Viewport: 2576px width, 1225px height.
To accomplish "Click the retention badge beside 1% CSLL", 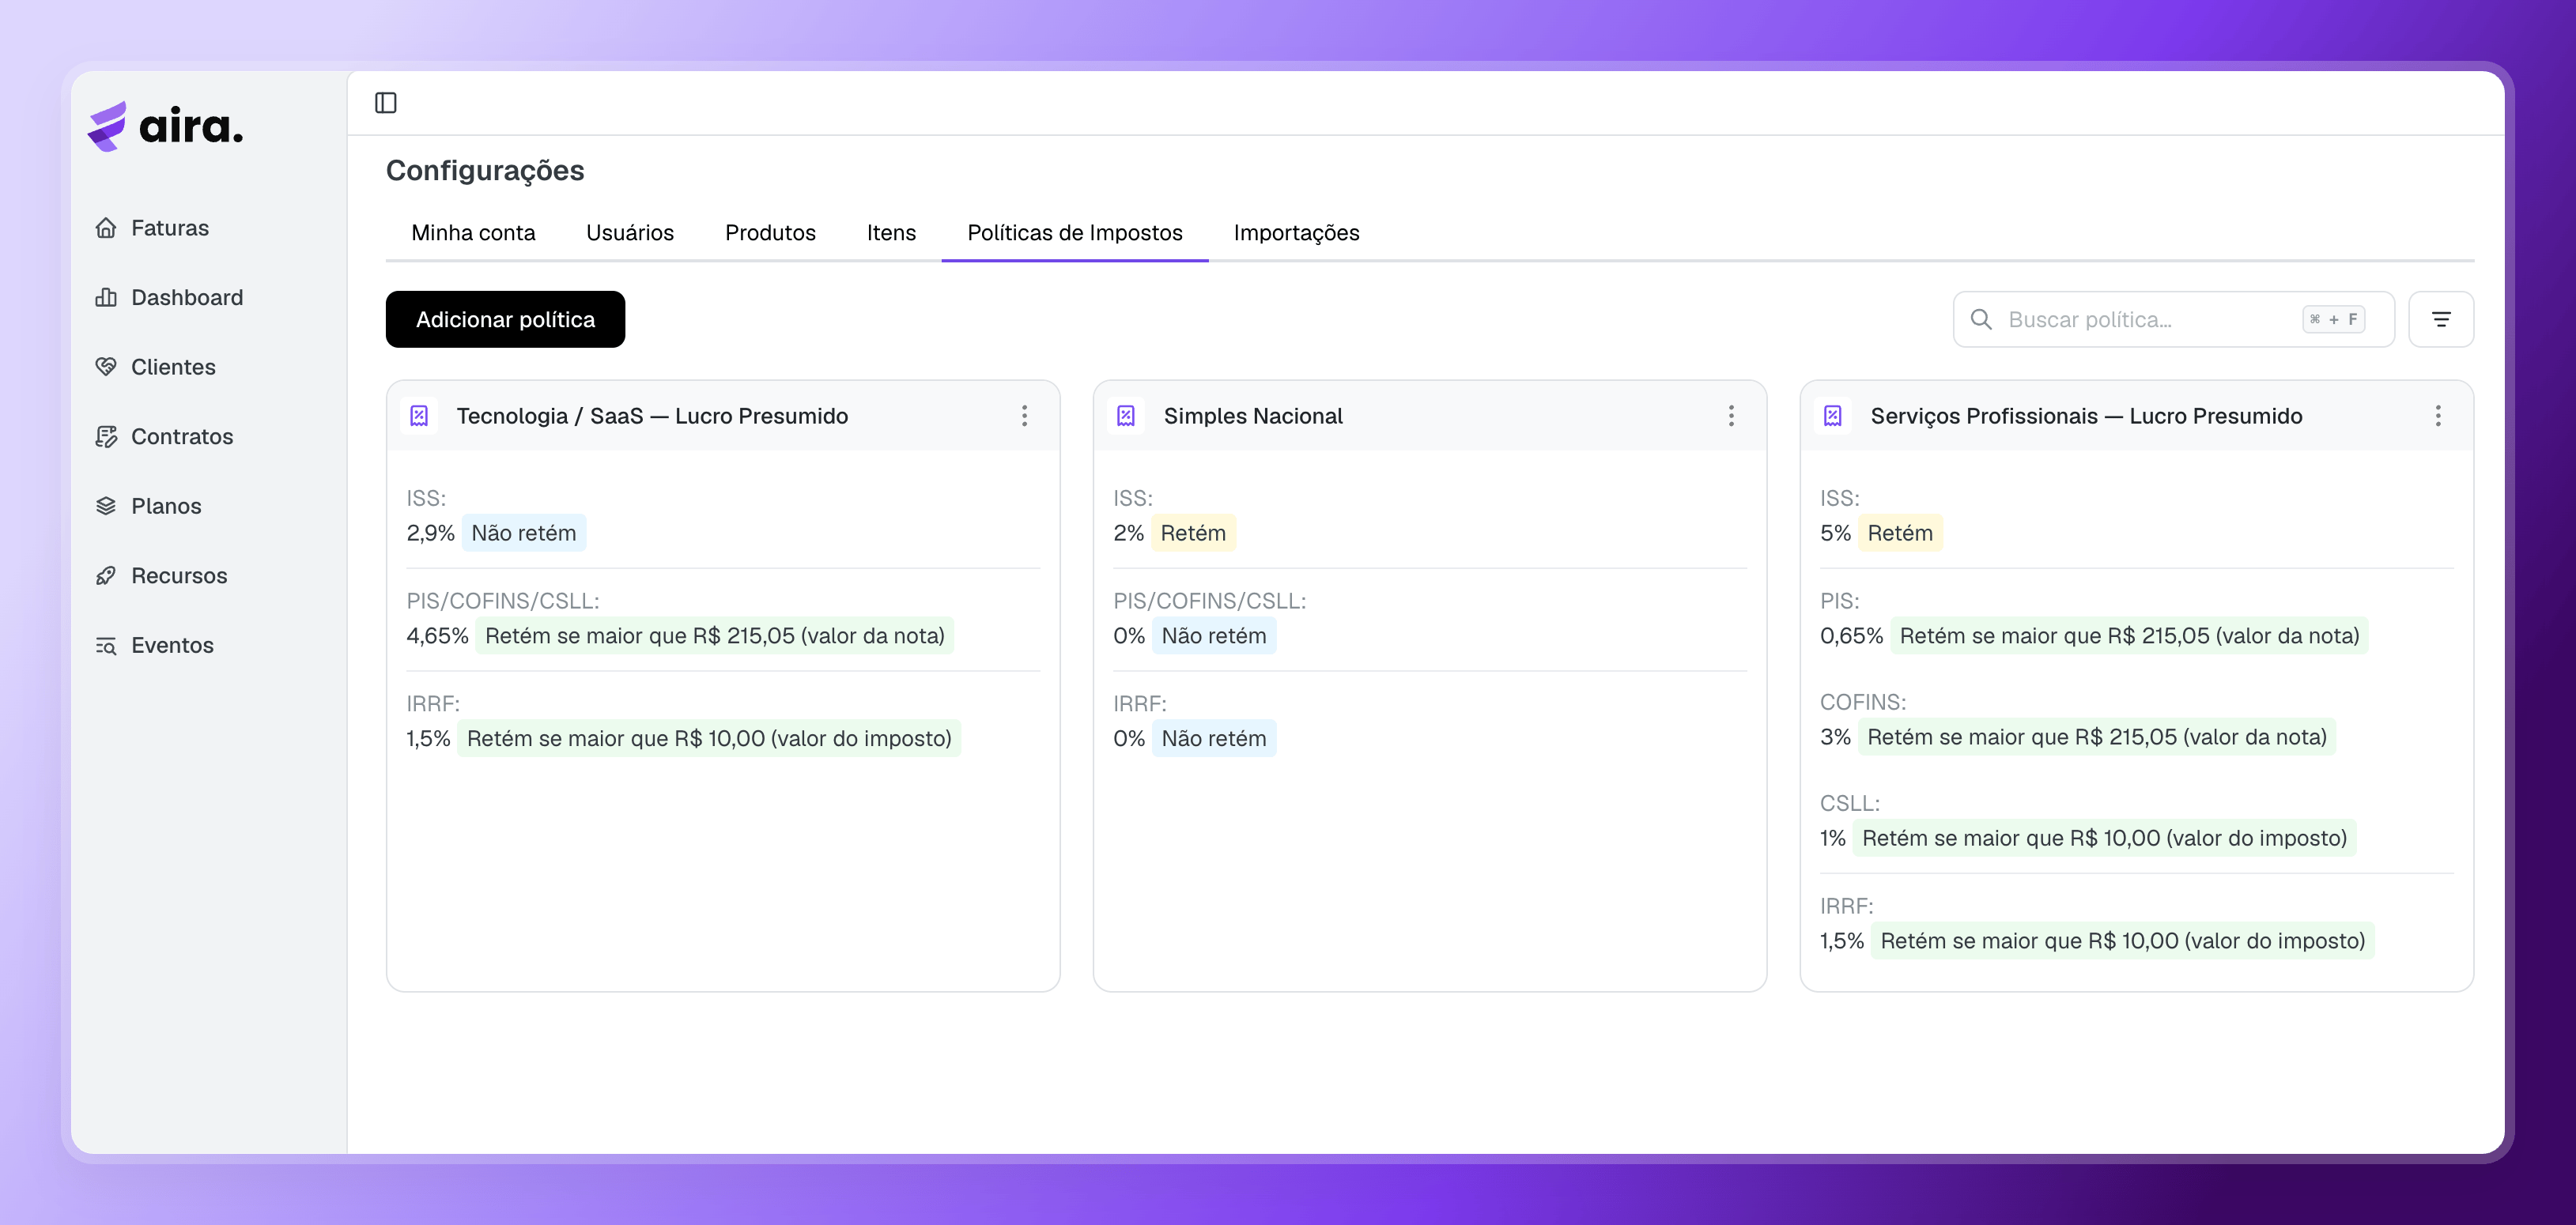I will pyautogui.click(x=2104, y=839).
